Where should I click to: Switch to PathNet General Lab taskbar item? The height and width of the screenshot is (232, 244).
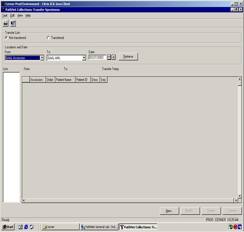(99, 227)
